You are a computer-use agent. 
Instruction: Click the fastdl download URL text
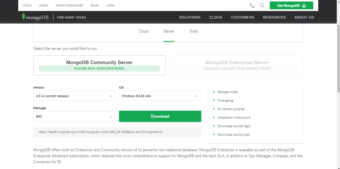(100, 132)
